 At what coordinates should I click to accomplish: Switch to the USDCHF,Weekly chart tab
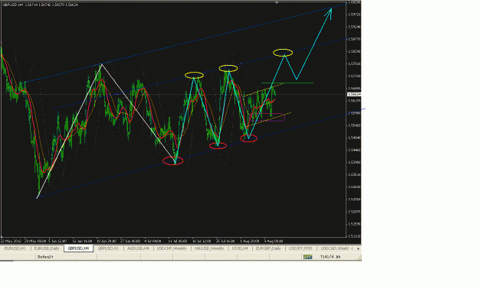[x=172, y=248]
